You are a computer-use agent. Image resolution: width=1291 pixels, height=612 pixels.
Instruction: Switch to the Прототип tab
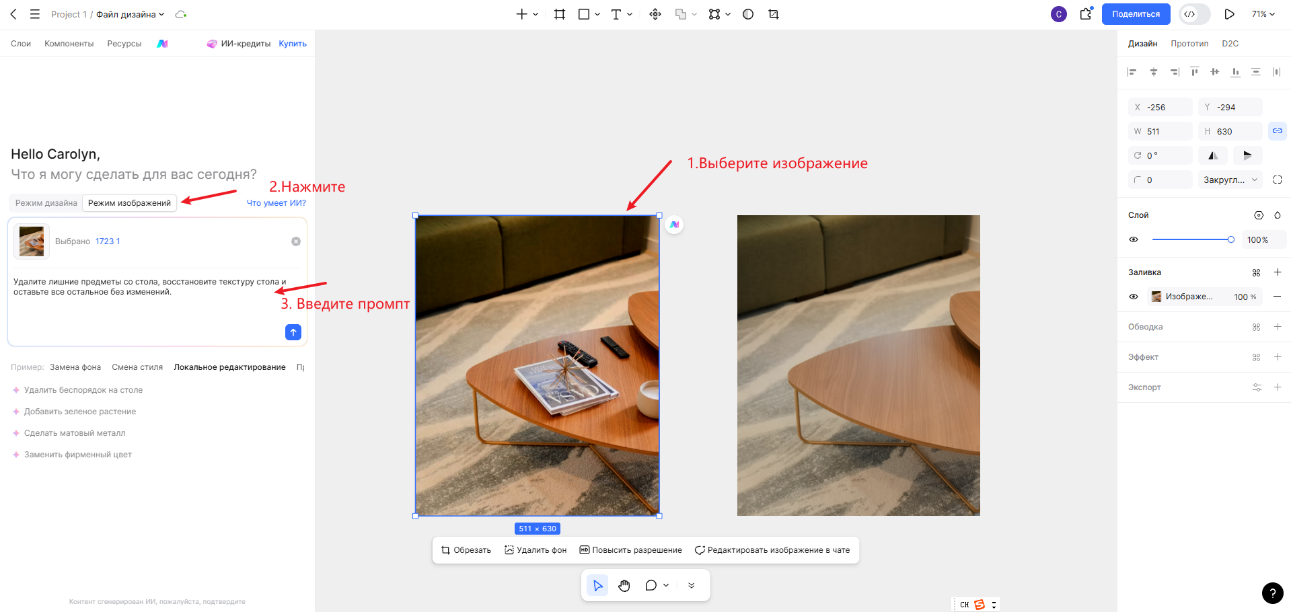[1189, 44]
